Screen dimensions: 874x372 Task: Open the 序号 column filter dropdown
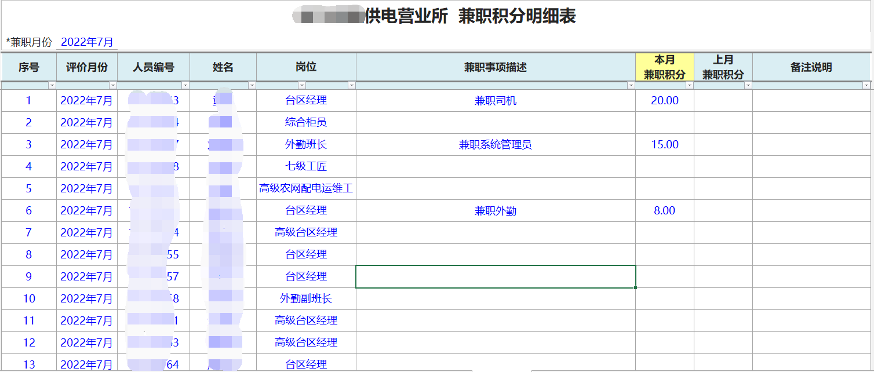pos(52,85)
